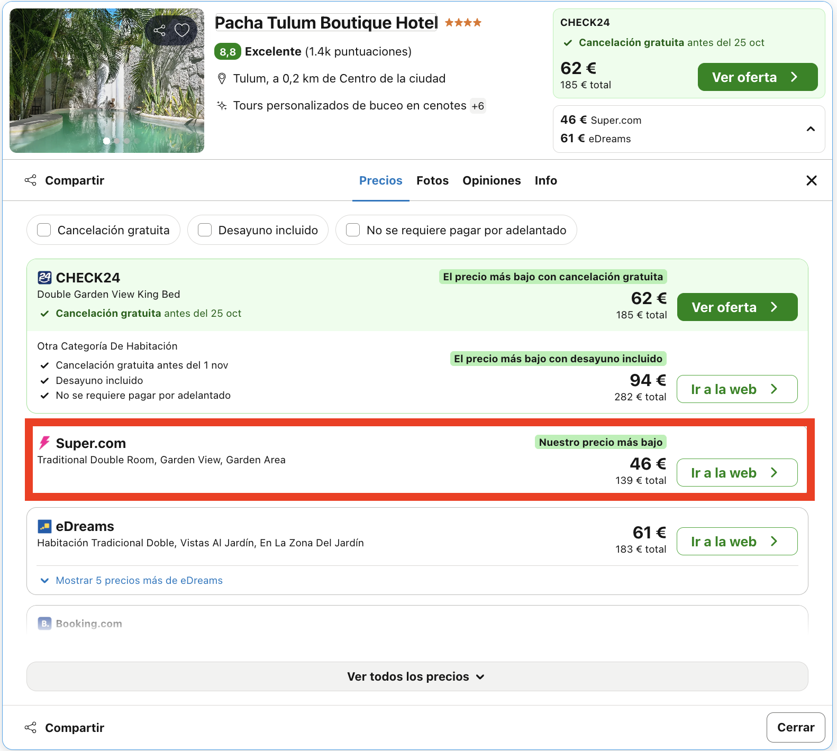Open the hotel pool photo
Viewport: 837px width, 751px height.
point(107,80)
